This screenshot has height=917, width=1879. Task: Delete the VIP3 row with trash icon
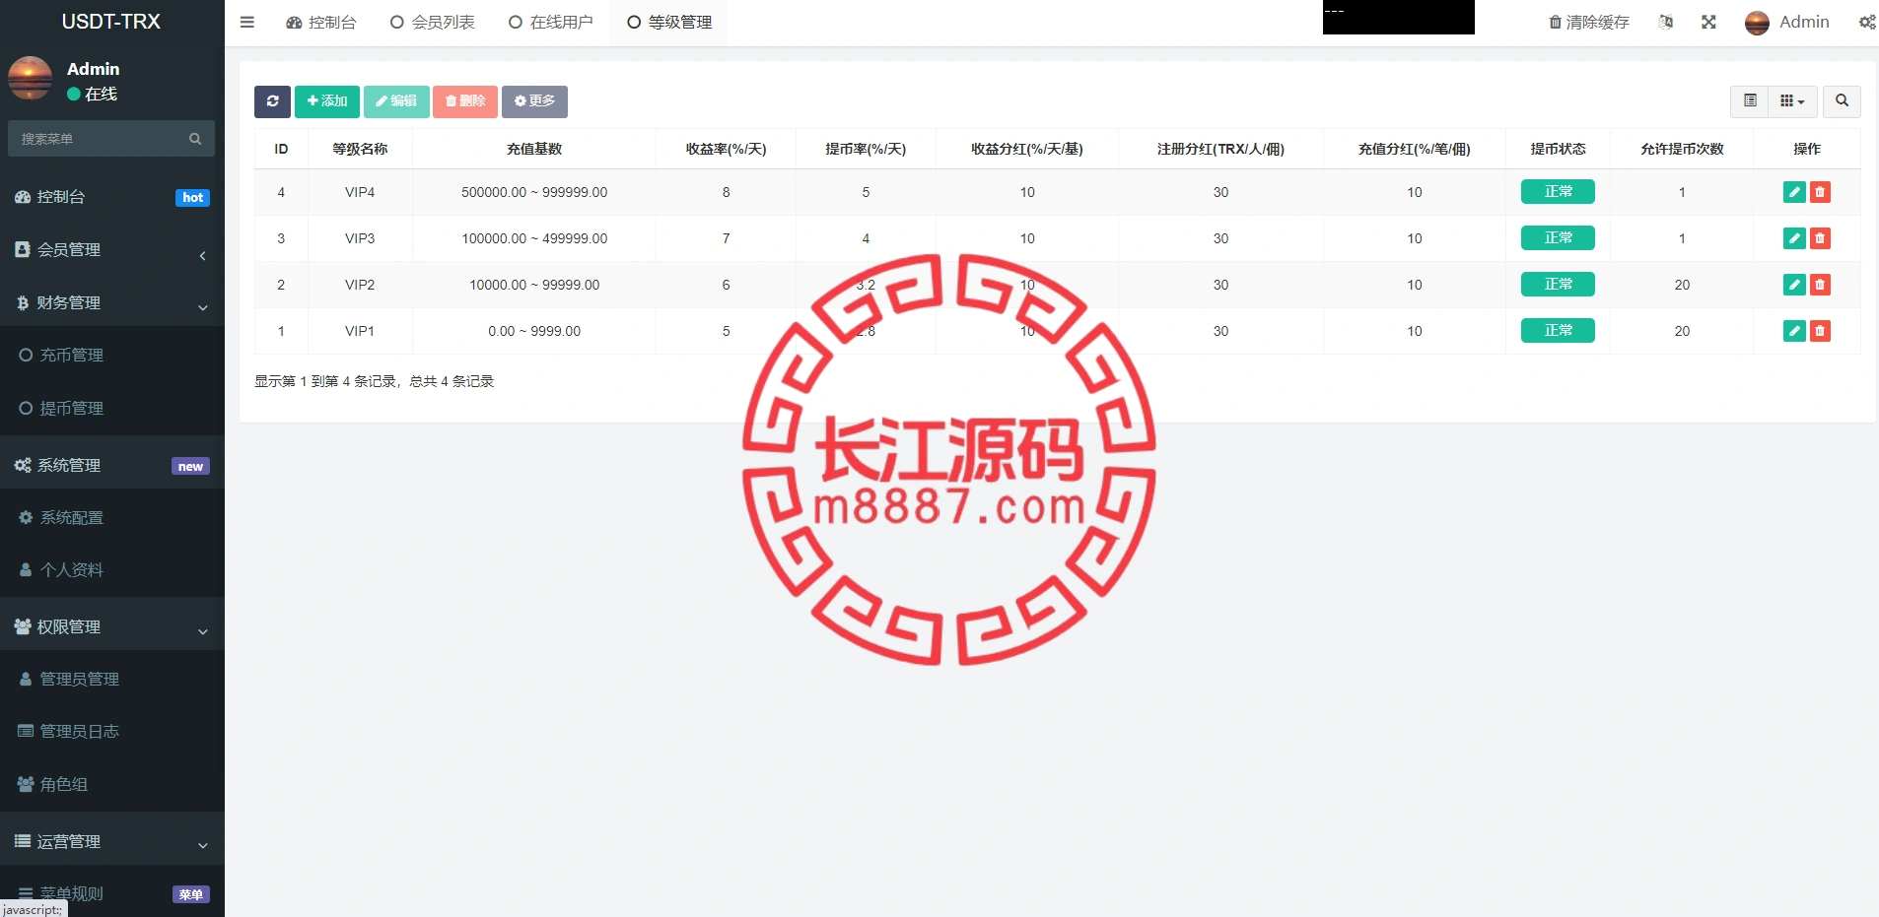click(1820, 238)
